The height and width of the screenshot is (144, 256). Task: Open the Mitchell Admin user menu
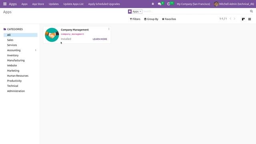coord(234,4)
